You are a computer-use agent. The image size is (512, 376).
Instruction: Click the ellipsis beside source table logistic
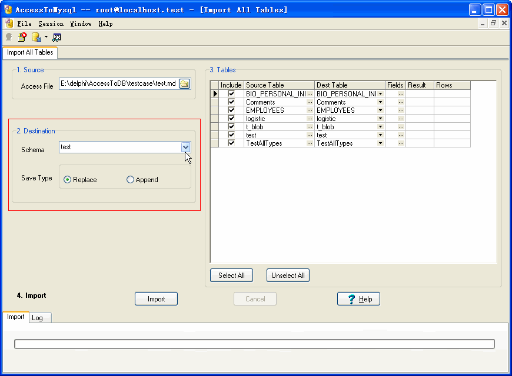click(x=310, y=118)
